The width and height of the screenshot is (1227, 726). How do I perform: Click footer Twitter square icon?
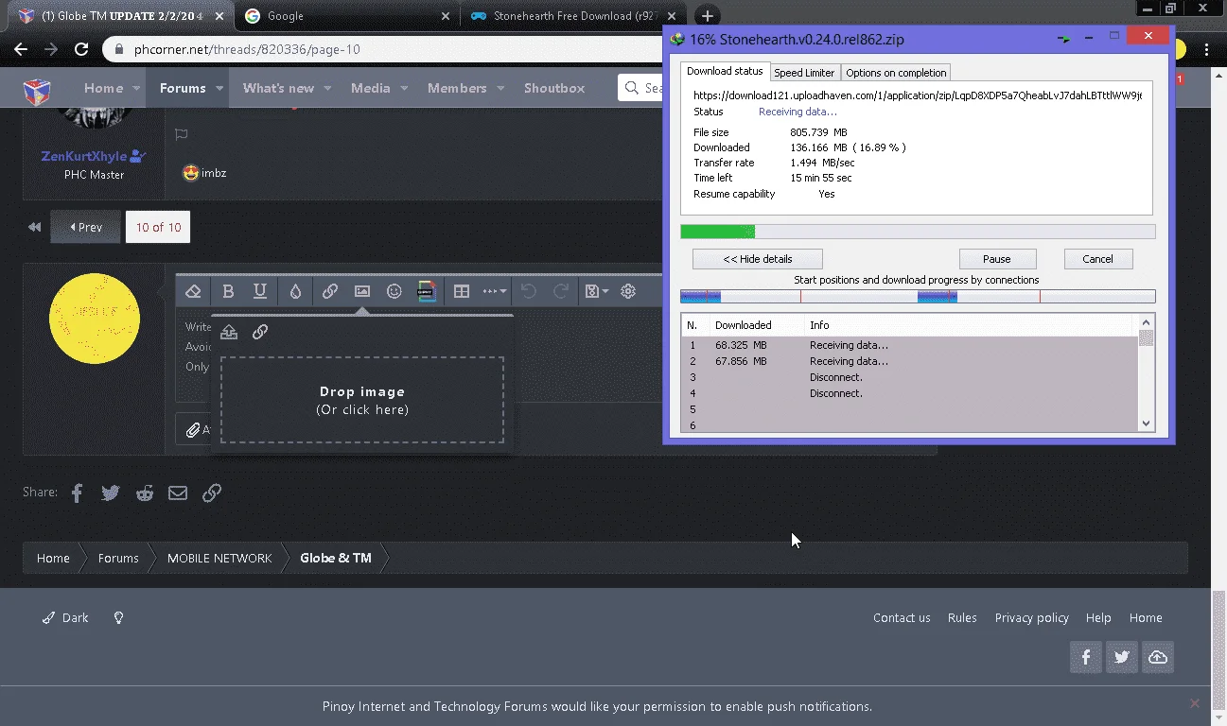(x=1122, y=657)
